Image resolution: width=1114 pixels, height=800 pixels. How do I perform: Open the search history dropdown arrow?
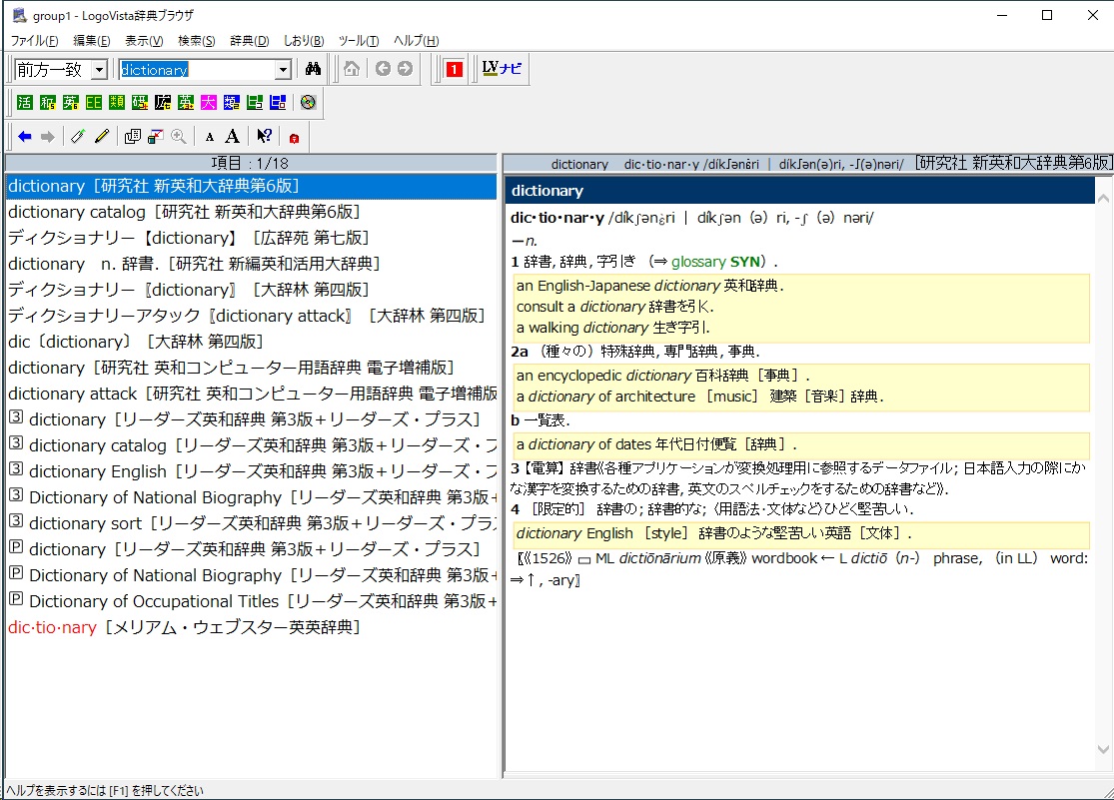[x=284, y=70]
